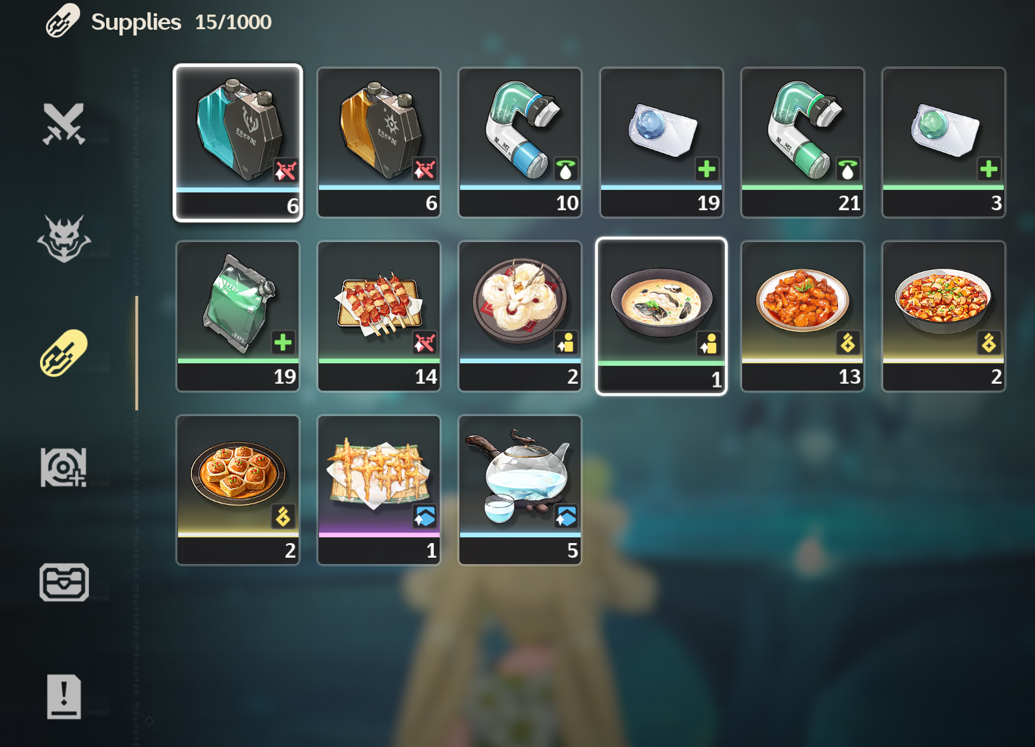Screen dimensions: 1035x747
Task: Select the teal canister with count 6
Action: pyautogui.click(x=238, y=143)
